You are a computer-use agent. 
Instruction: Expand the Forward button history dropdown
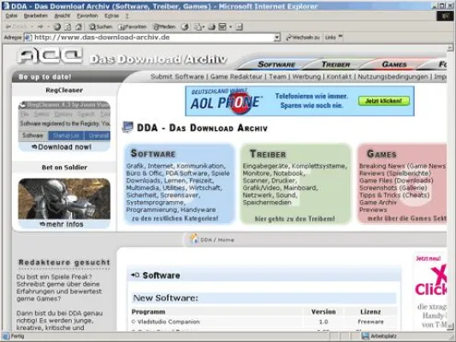48,27
